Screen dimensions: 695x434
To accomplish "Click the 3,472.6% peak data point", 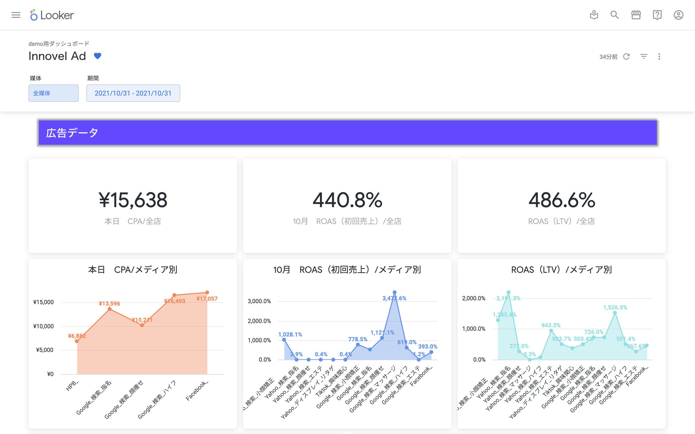I will [x=394, y=293].
